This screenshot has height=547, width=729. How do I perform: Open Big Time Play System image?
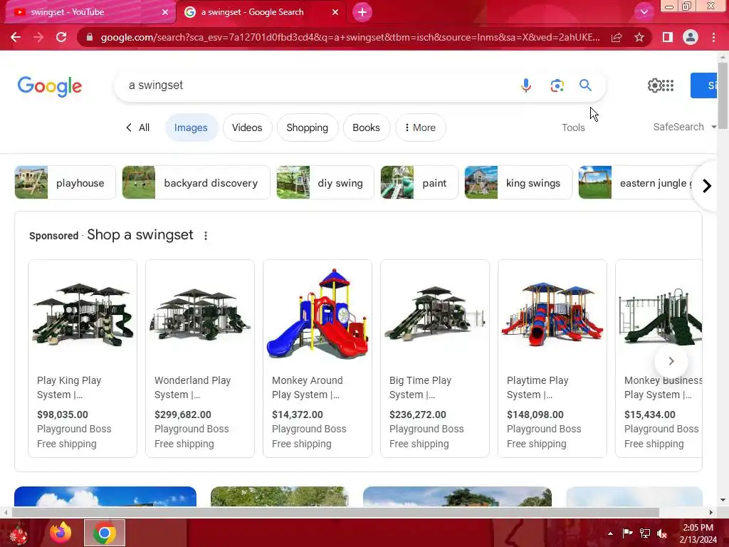click(x=435, y=313)
